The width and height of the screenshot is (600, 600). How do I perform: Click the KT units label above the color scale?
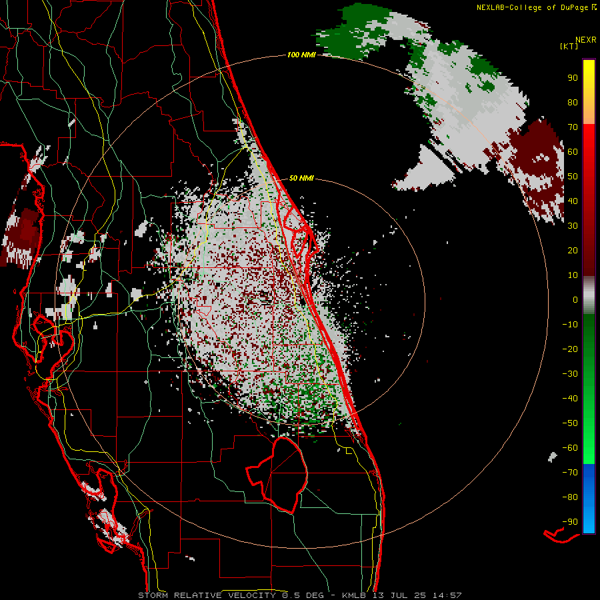click(x=569, y=46)
